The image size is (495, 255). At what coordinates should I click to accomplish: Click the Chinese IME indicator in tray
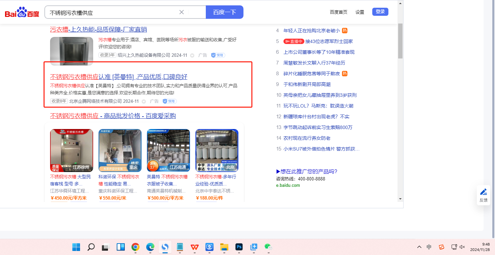pos(429,247)
